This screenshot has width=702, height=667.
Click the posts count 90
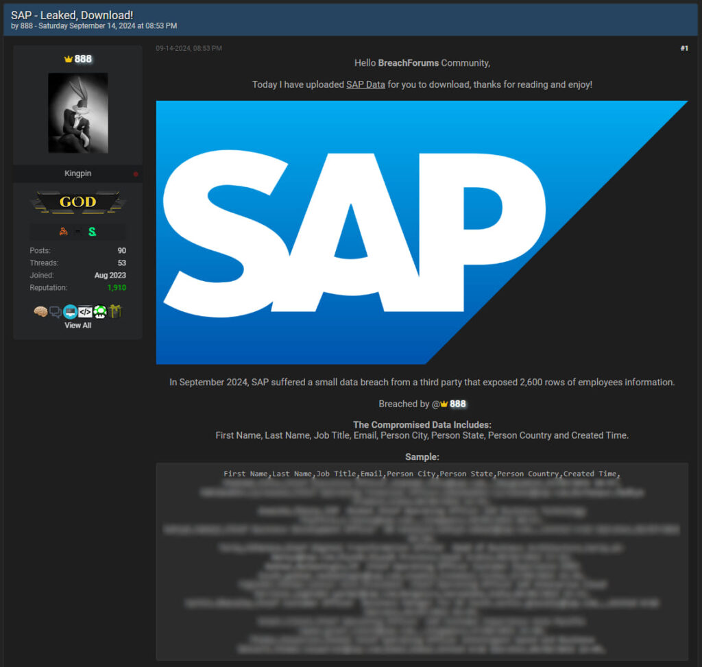122,251
